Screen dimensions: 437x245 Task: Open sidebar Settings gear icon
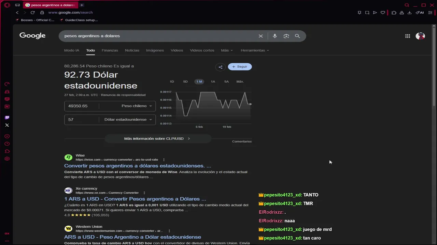point(7,159)
